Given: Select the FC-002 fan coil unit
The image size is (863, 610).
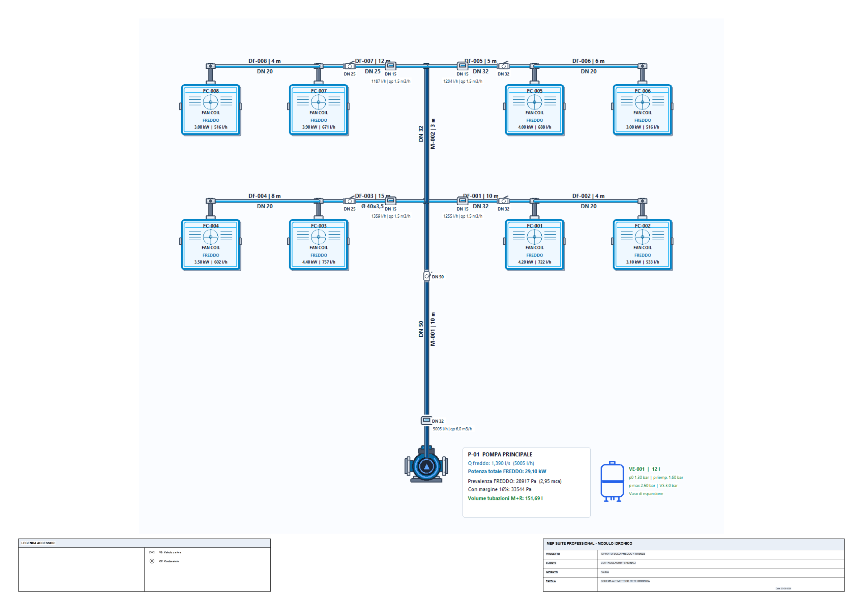Looking at the screenshot, I should pyautogui.click(x=643, y=245).
